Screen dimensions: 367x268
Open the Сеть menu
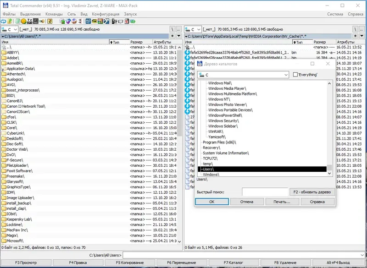pos(73,14)
